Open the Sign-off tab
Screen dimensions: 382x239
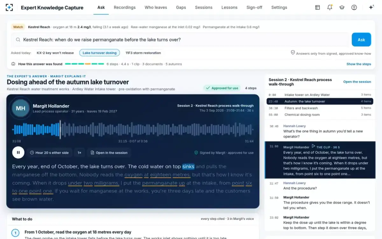tap(254, 7)
